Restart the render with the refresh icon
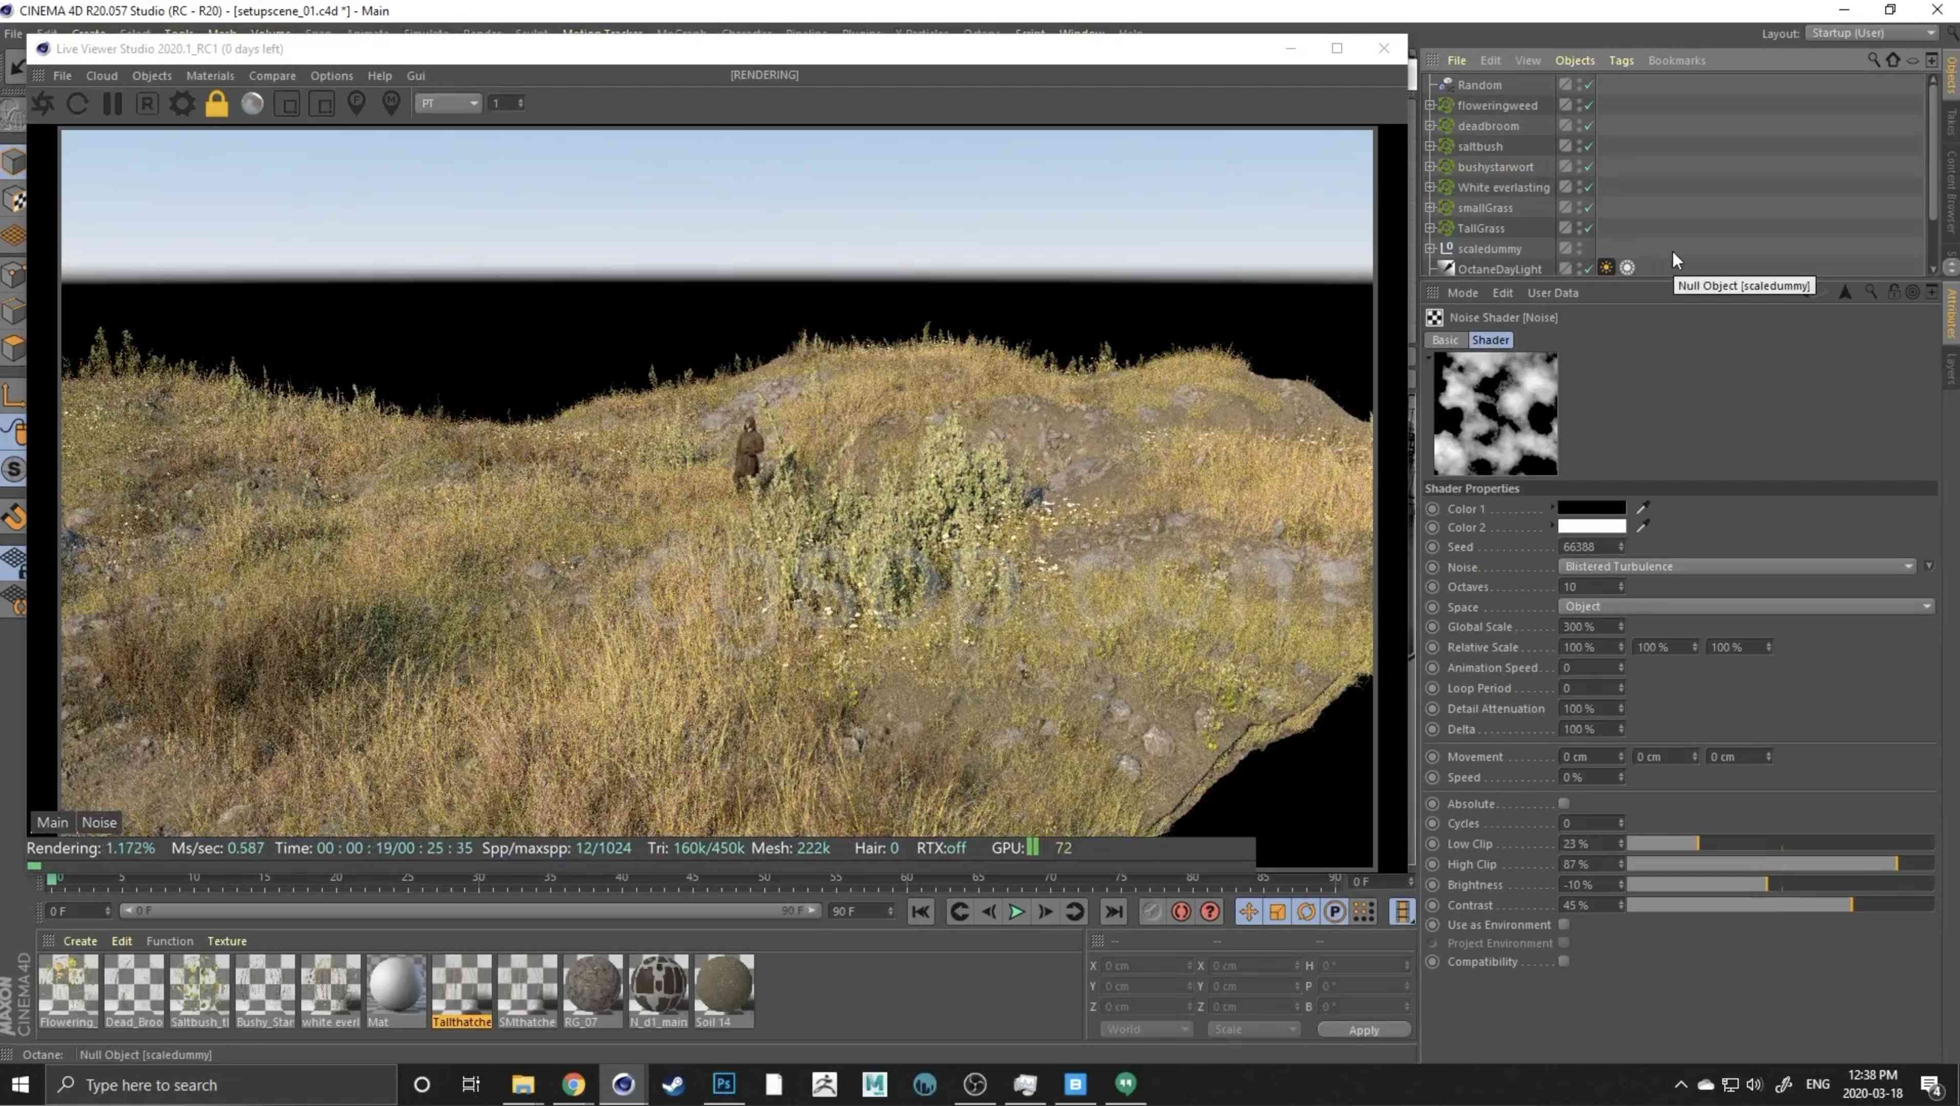The width and height of the screenshot is (1960, 1106). tap(77, 103)
